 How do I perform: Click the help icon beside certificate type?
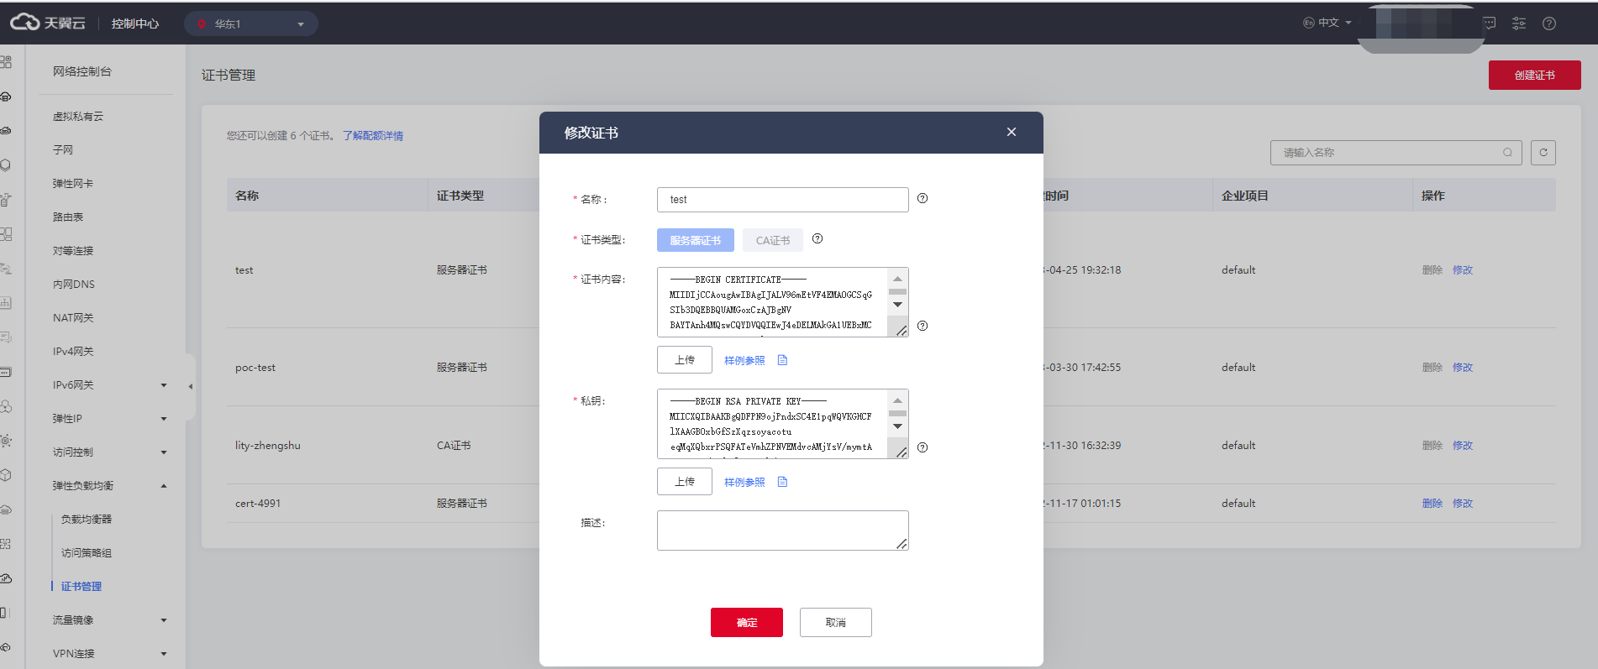coord(817,238)
